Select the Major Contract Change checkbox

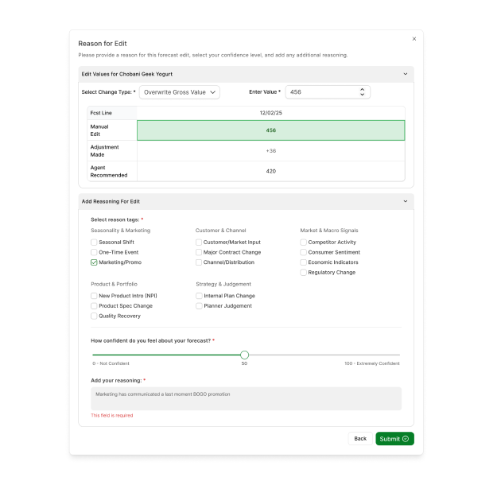click(199, 252)
